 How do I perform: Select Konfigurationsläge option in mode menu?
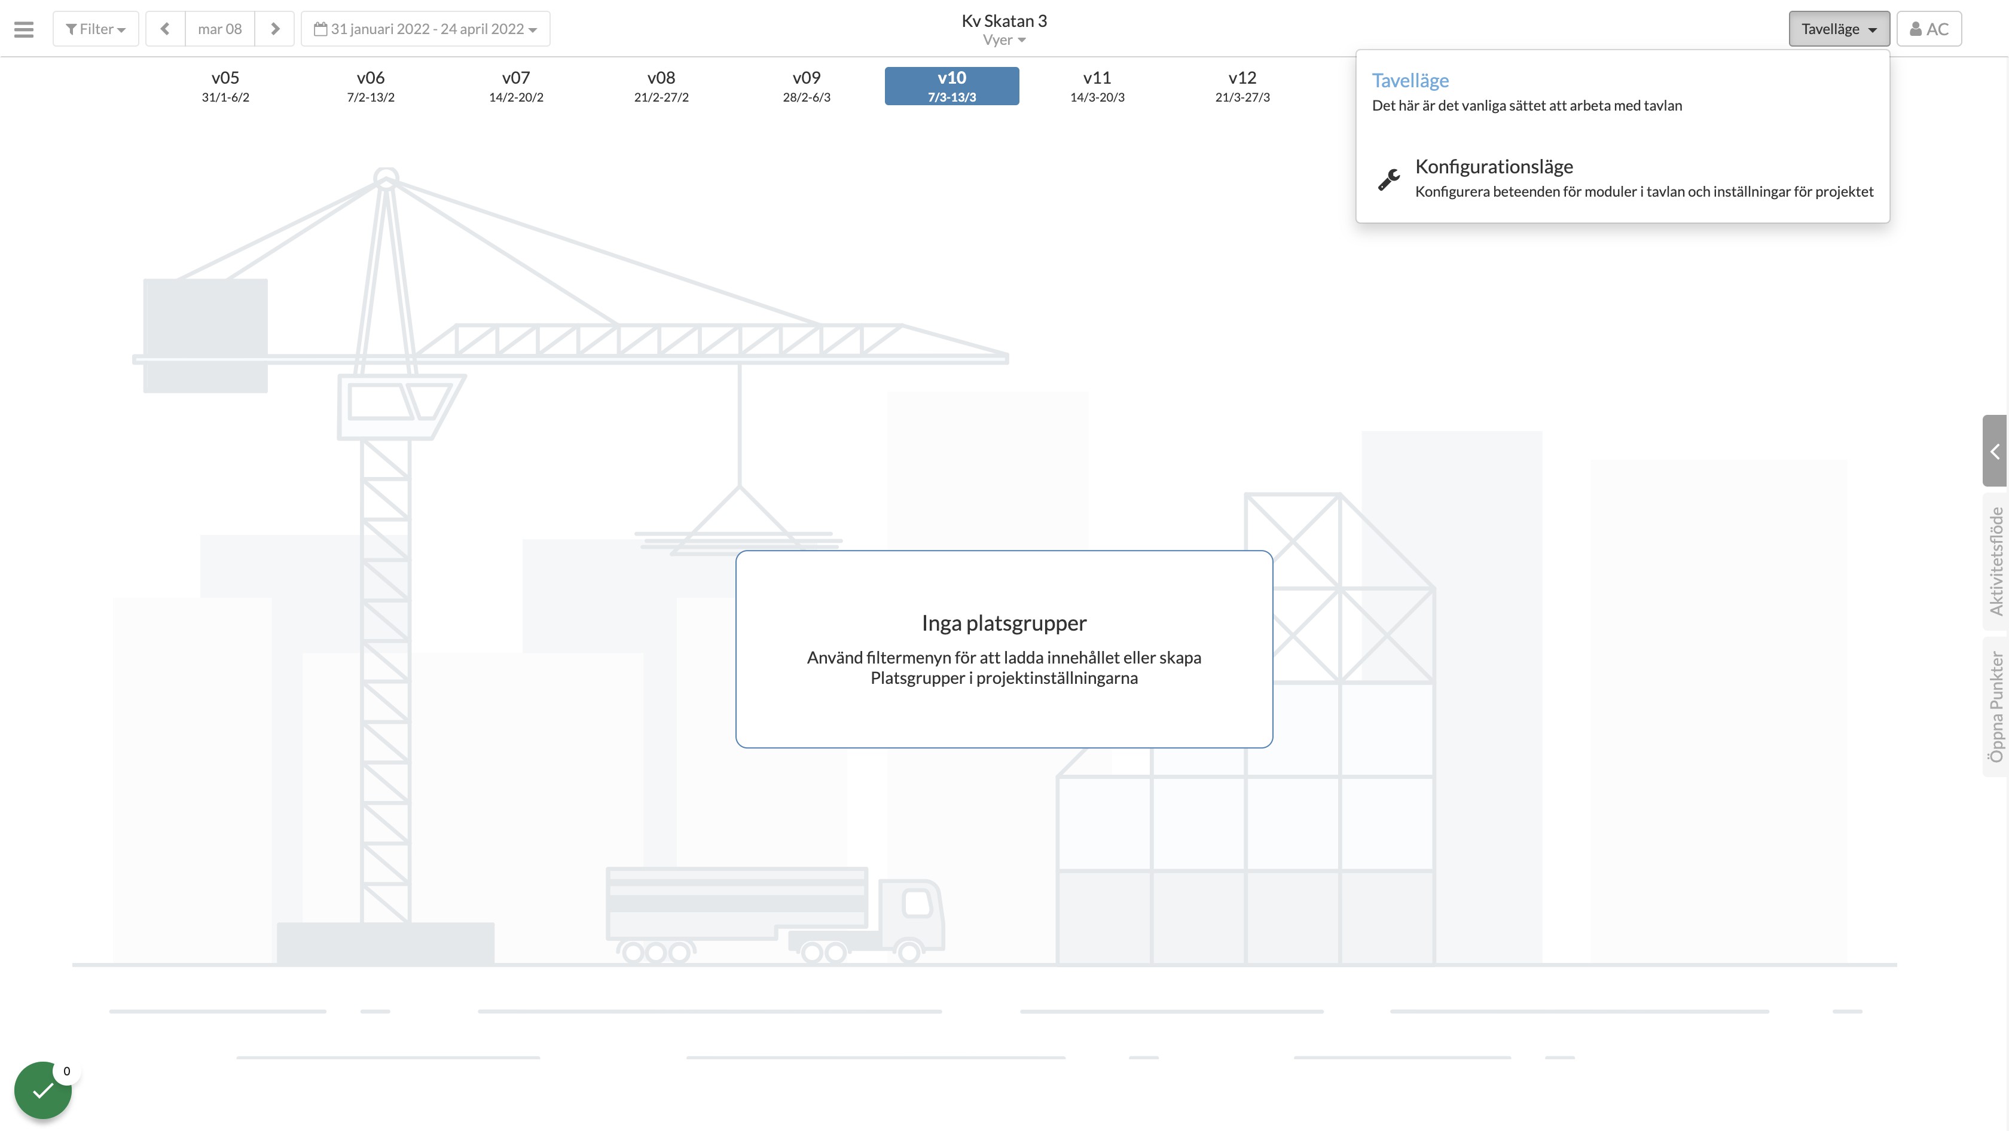(1622, 179)
